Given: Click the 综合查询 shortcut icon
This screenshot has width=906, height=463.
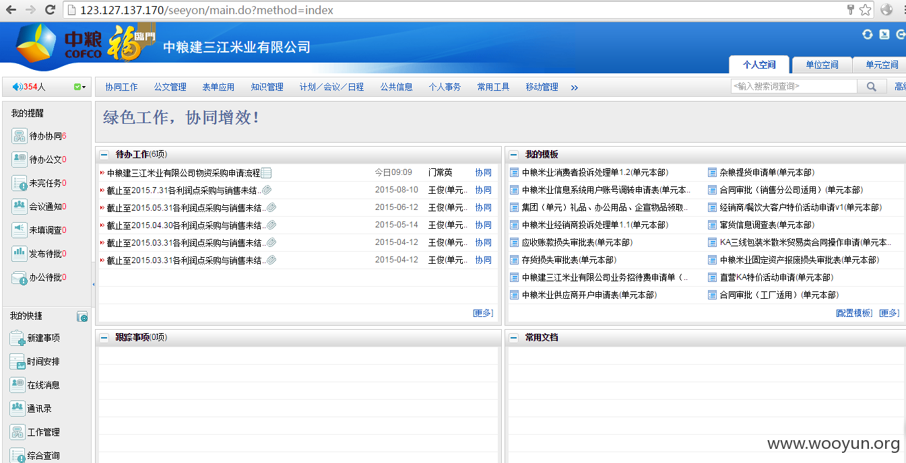Looking at the screenshot, I should tap(18, 456).
